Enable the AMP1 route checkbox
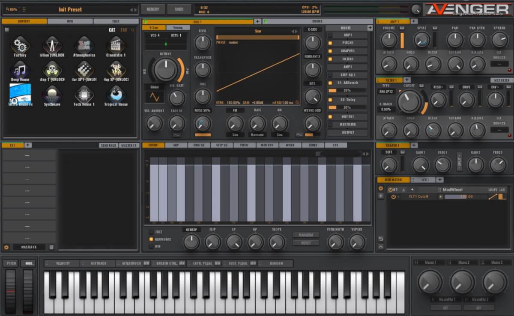This screenshot has height=316, width=514. coord(330,35)
